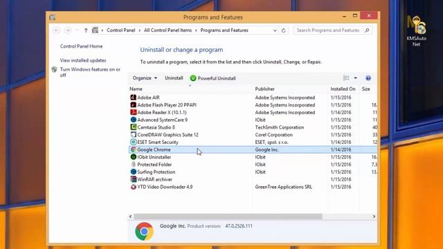Open Control Panel Home link
The height and width of the screenshot is (249, 443).
click(82, 46)
